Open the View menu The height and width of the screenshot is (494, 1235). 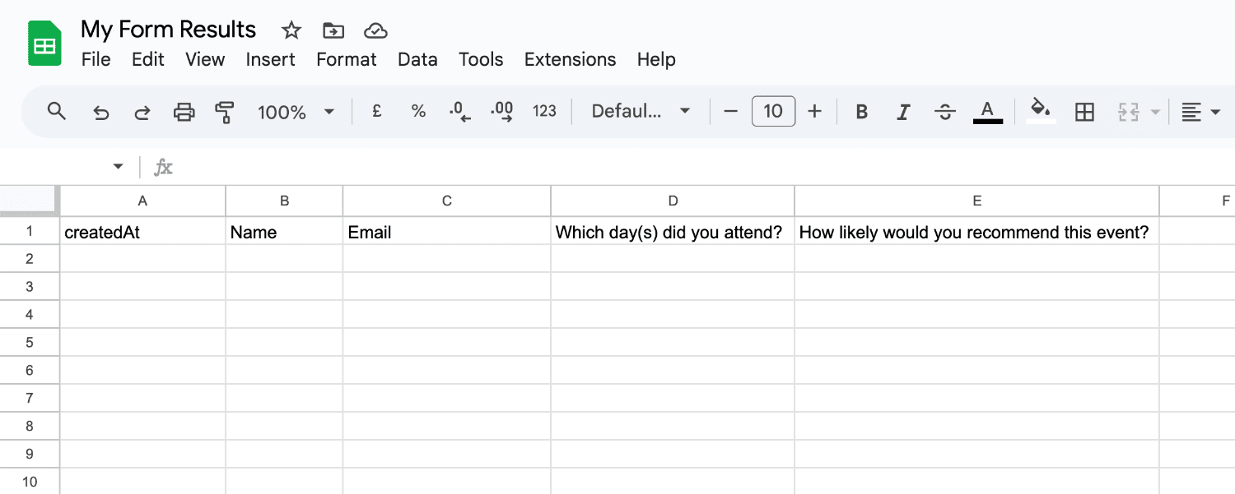pos(205,59)
